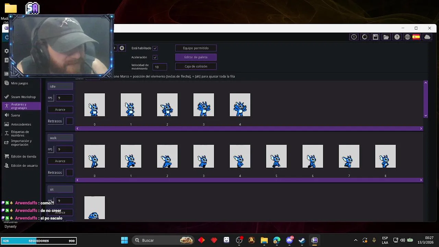Click the Suena speaker icon

pyautogui.click(x=7, y=115)
